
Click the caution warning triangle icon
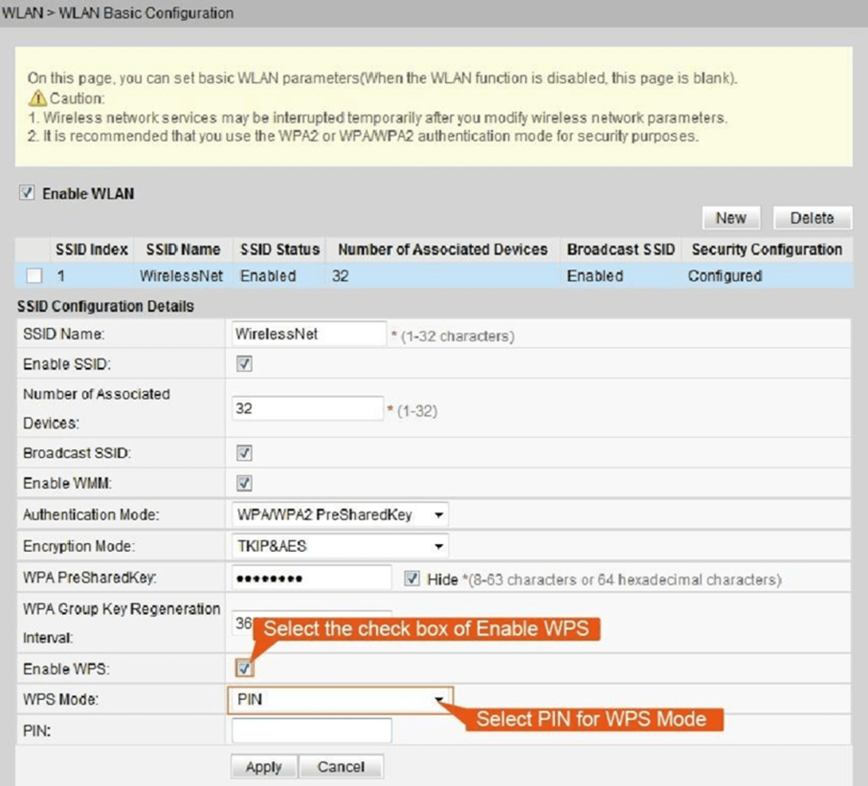37,98
